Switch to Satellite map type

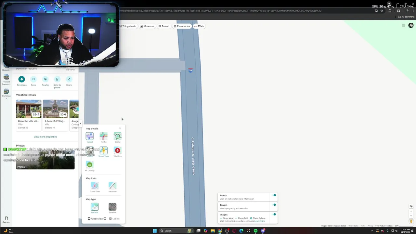tap(112, 207)
